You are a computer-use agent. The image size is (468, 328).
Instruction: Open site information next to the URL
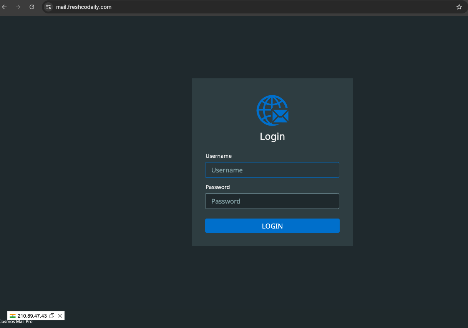[x=48, y=7]
